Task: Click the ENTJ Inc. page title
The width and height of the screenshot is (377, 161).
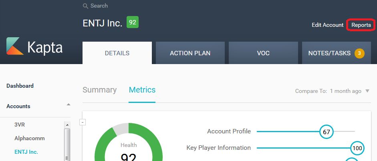Action: click(103, 23)
